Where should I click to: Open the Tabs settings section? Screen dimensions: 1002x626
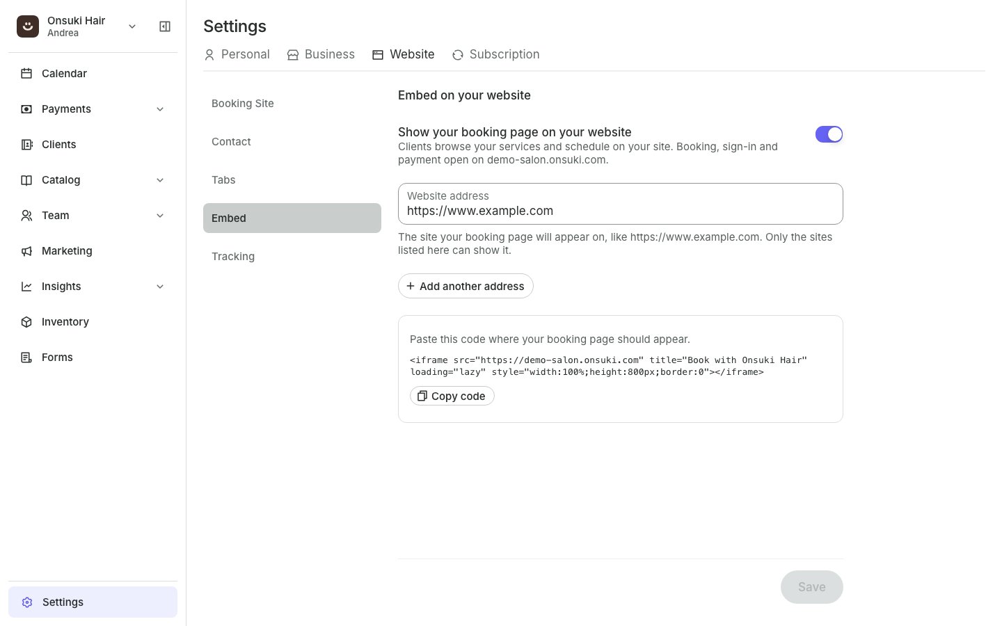pyautogui.click(x=292, y=180)
